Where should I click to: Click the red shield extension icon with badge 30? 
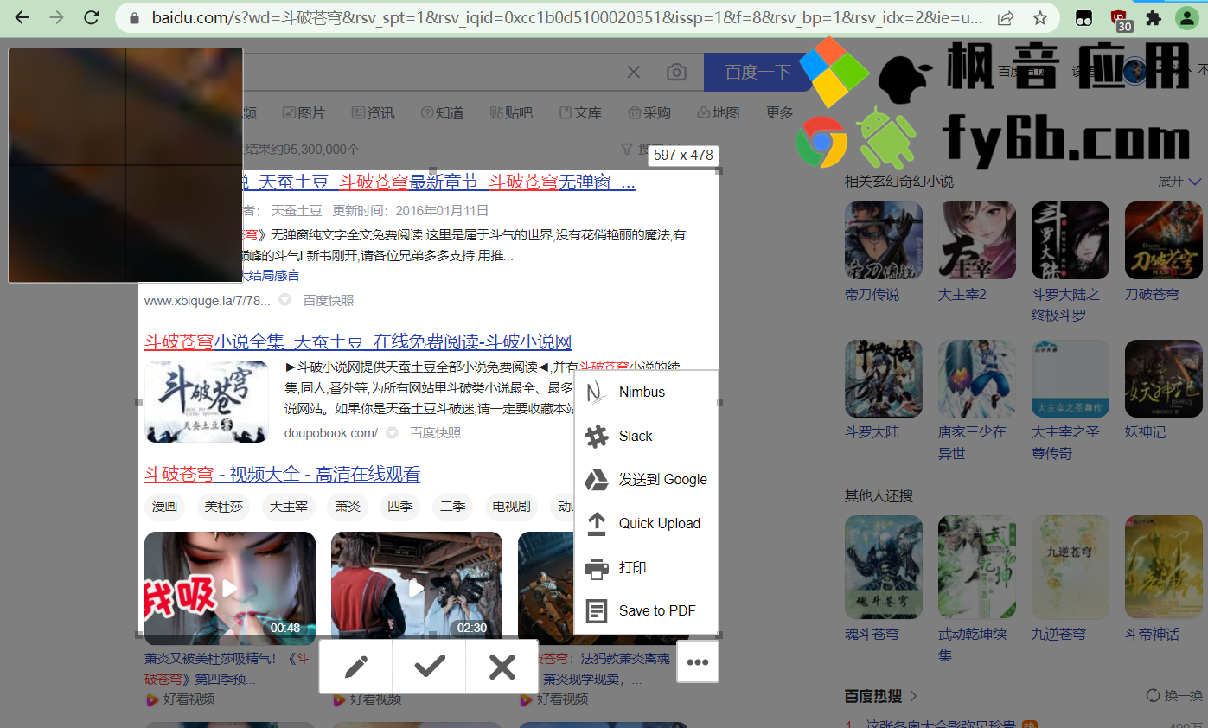pos(1120,19)
